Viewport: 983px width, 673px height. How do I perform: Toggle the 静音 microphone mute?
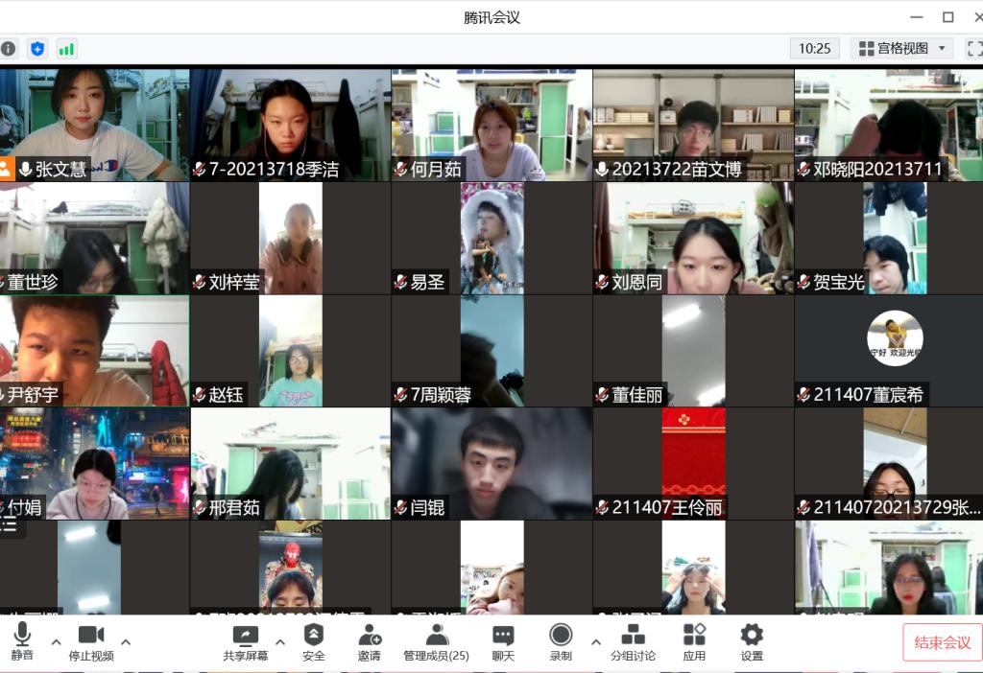[x=22, y=641]
